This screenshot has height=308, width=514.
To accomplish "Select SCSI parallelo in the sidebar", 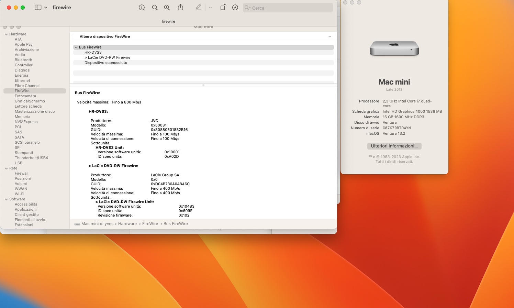I will click(x=27, y=143).
